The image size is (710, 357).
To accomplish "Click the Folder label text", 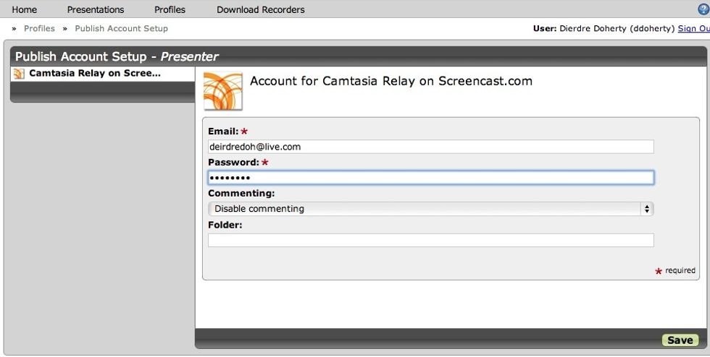I will click(x=225, y=225).
